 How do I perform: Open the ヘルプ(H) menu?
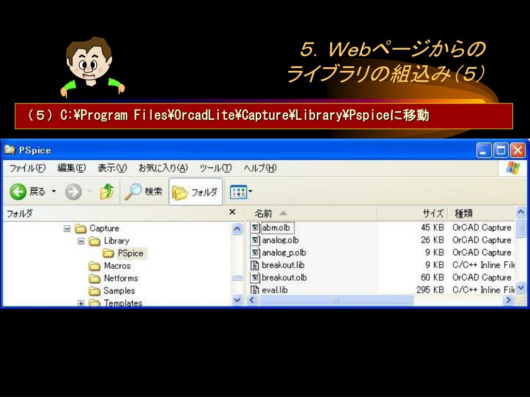click(260, 168)
